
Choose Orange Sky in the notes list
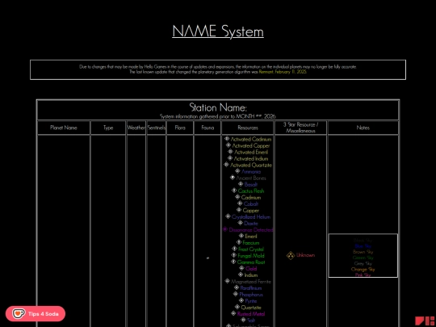click(363, 270)
